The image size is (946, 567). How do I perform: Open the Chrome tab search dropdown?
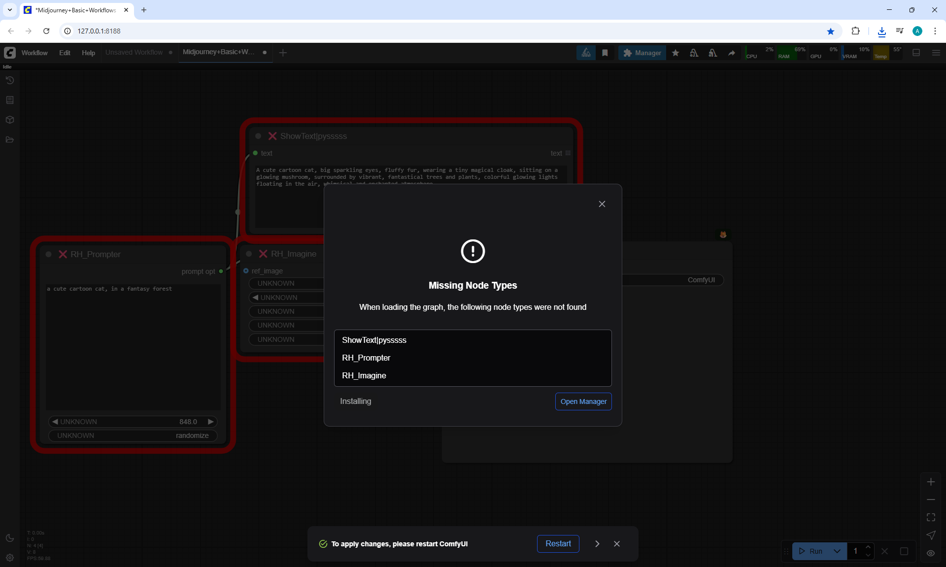click(9, 10)
